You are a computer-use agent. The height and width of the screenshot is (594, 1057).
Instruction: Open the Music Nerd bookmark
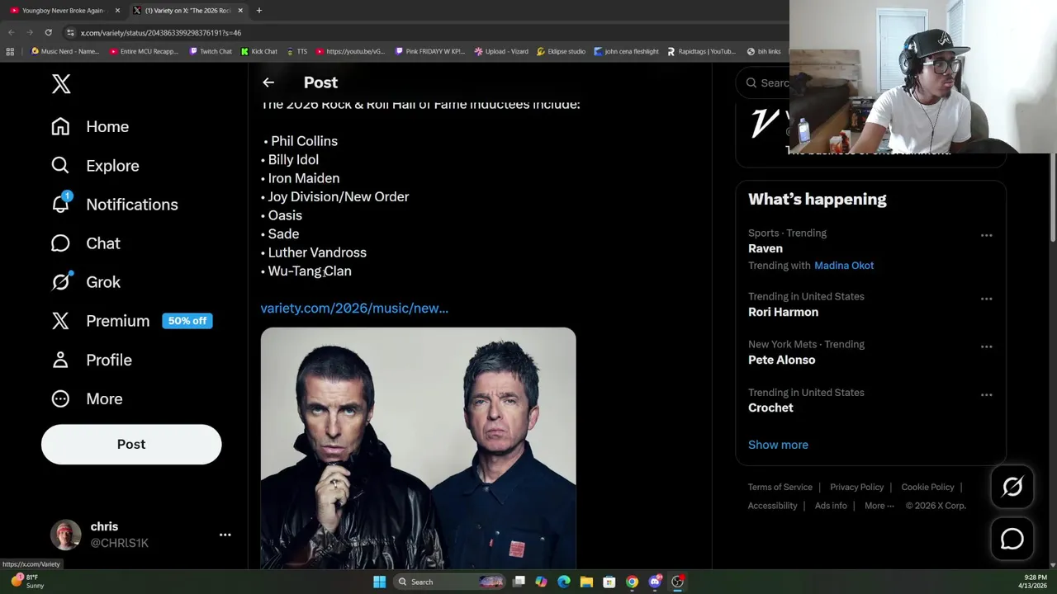pyautogui.click(x=64, y=51)
